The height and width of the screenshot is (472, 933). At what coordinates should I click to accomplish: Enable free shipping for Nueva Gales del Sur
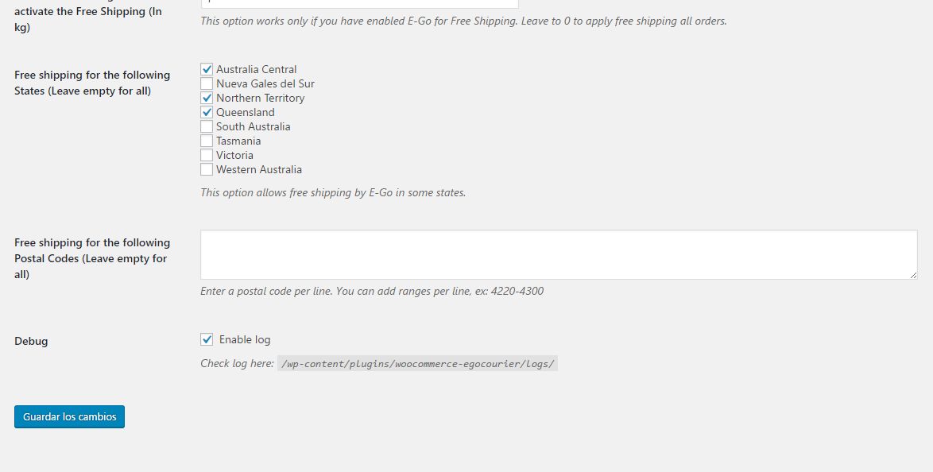click(207, 84)
